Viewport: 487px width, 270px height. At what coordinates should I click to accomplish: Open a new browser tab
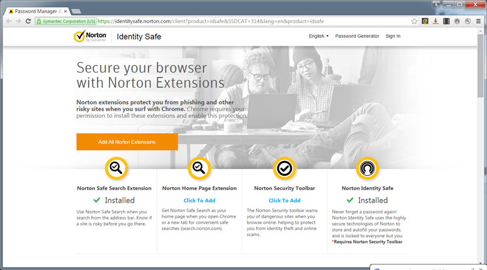tap(76, 12)
